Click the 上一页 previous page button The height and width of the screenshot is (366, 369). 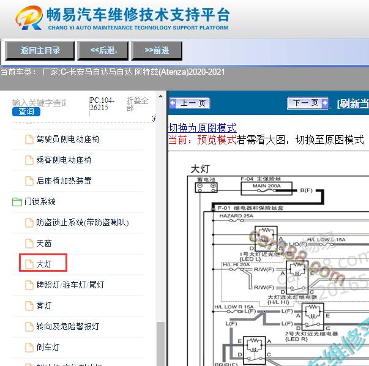point(190,103)
